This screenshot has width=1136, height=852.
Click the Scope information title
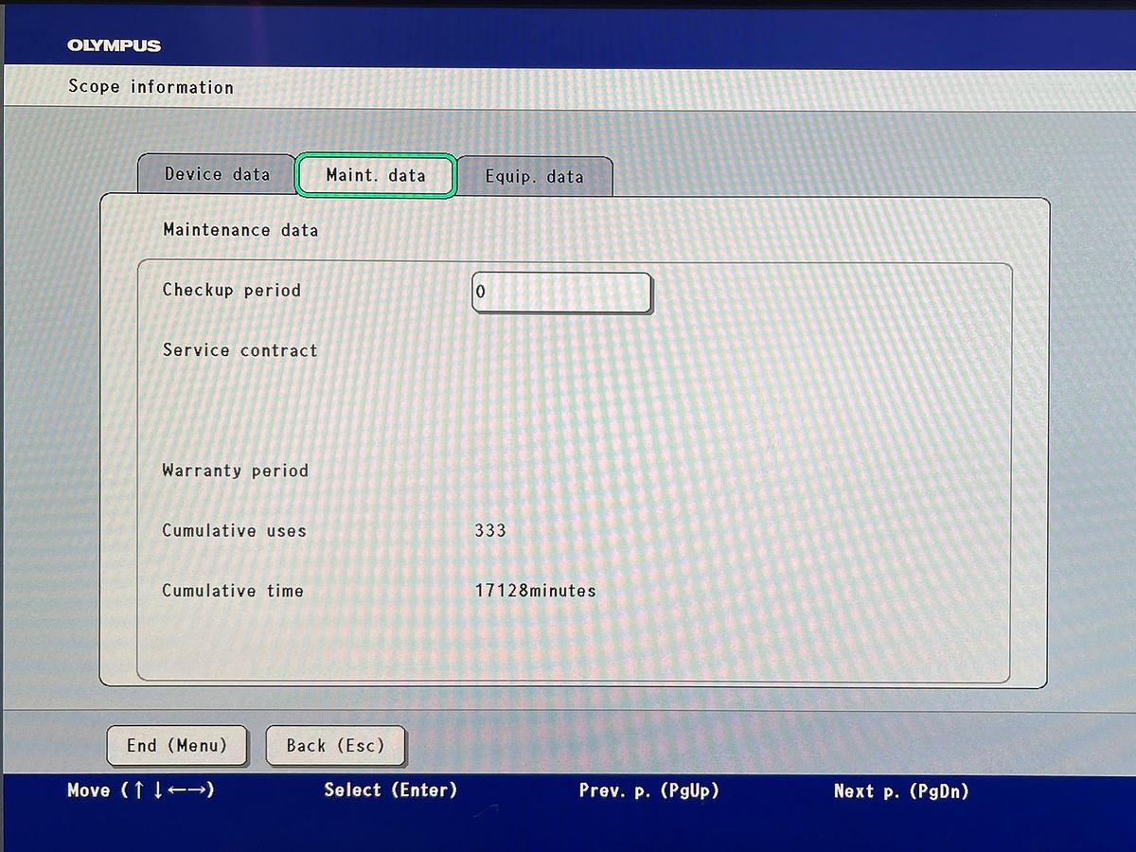151,87
